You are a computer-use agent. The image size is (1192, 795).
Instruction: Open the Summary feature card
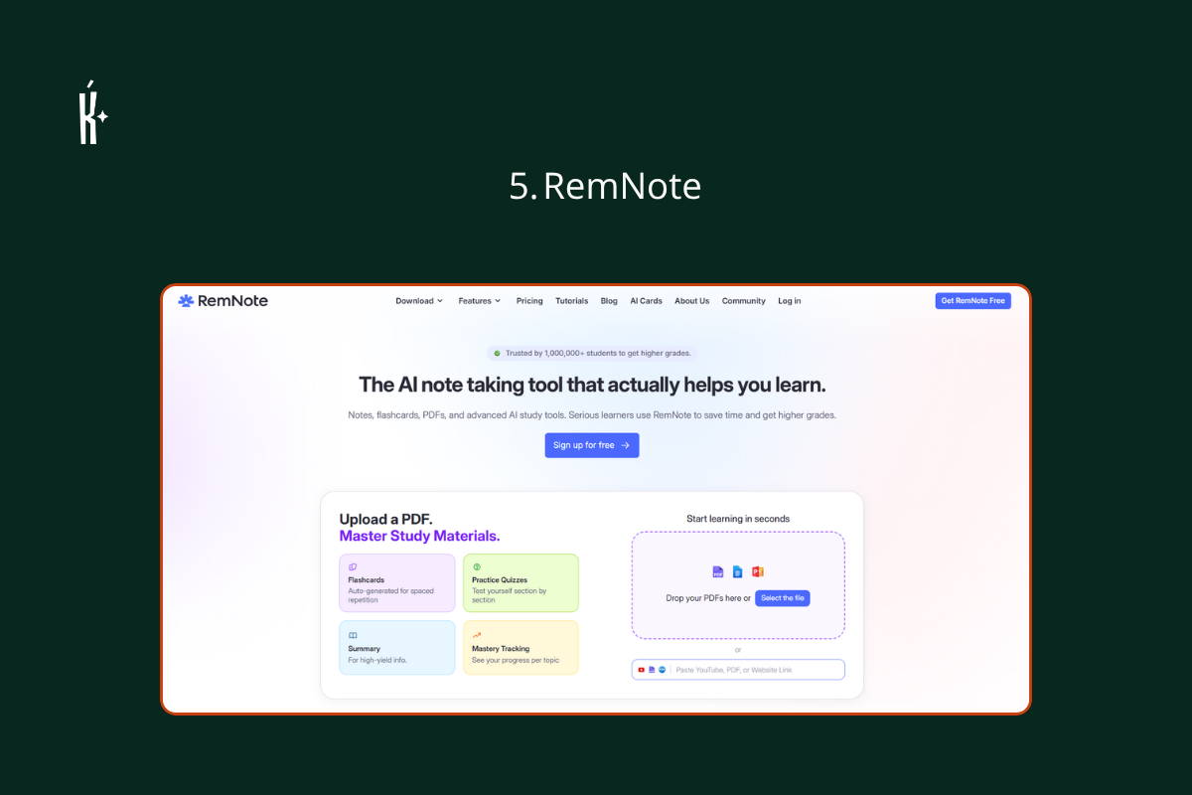tap(397, 648)
